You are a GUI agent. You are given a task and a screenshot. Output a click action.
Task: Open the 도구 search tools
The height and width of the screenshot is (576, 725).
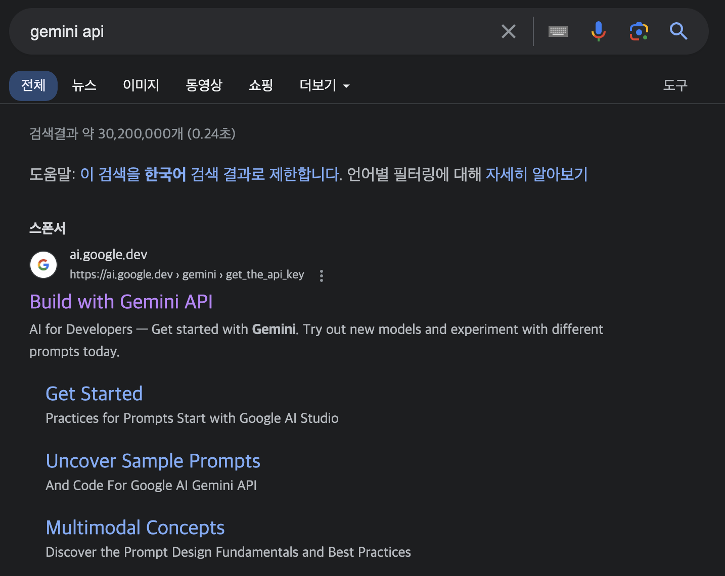(675, 85)
